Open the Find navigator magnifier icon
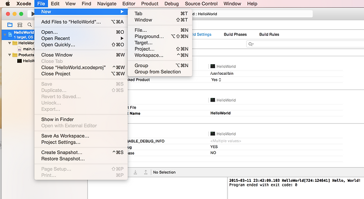 click(29, 25)
